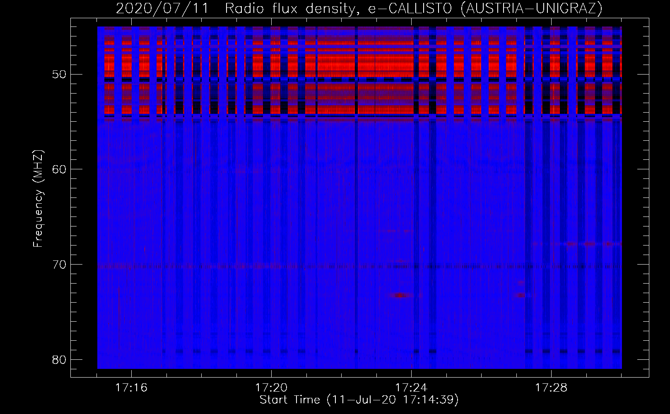Click the 17:16 time tick label
670x414 pixels.
pyautogui.click(x=131, y=388)
